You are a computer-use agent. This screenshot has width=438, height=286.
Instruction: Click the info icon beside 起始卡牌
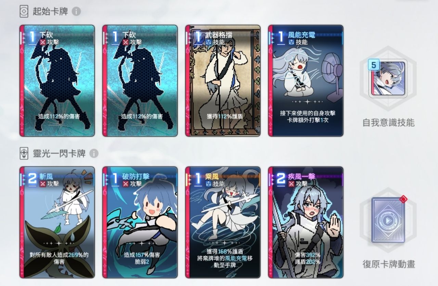coord(76,11)
